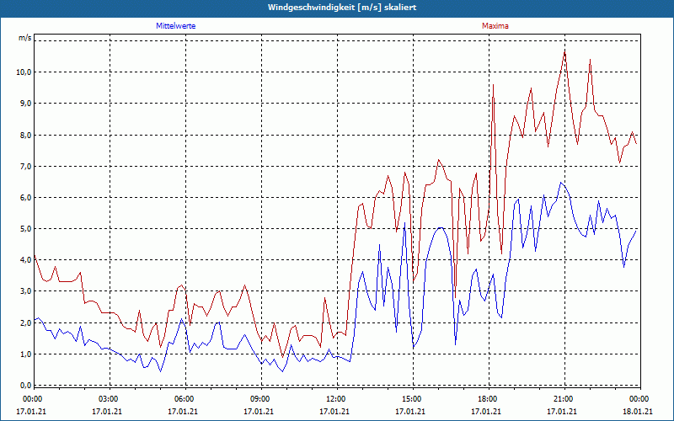
Task: Click the 06:00 time axis label
Action: pyautogui.click(x=185, y=399)
